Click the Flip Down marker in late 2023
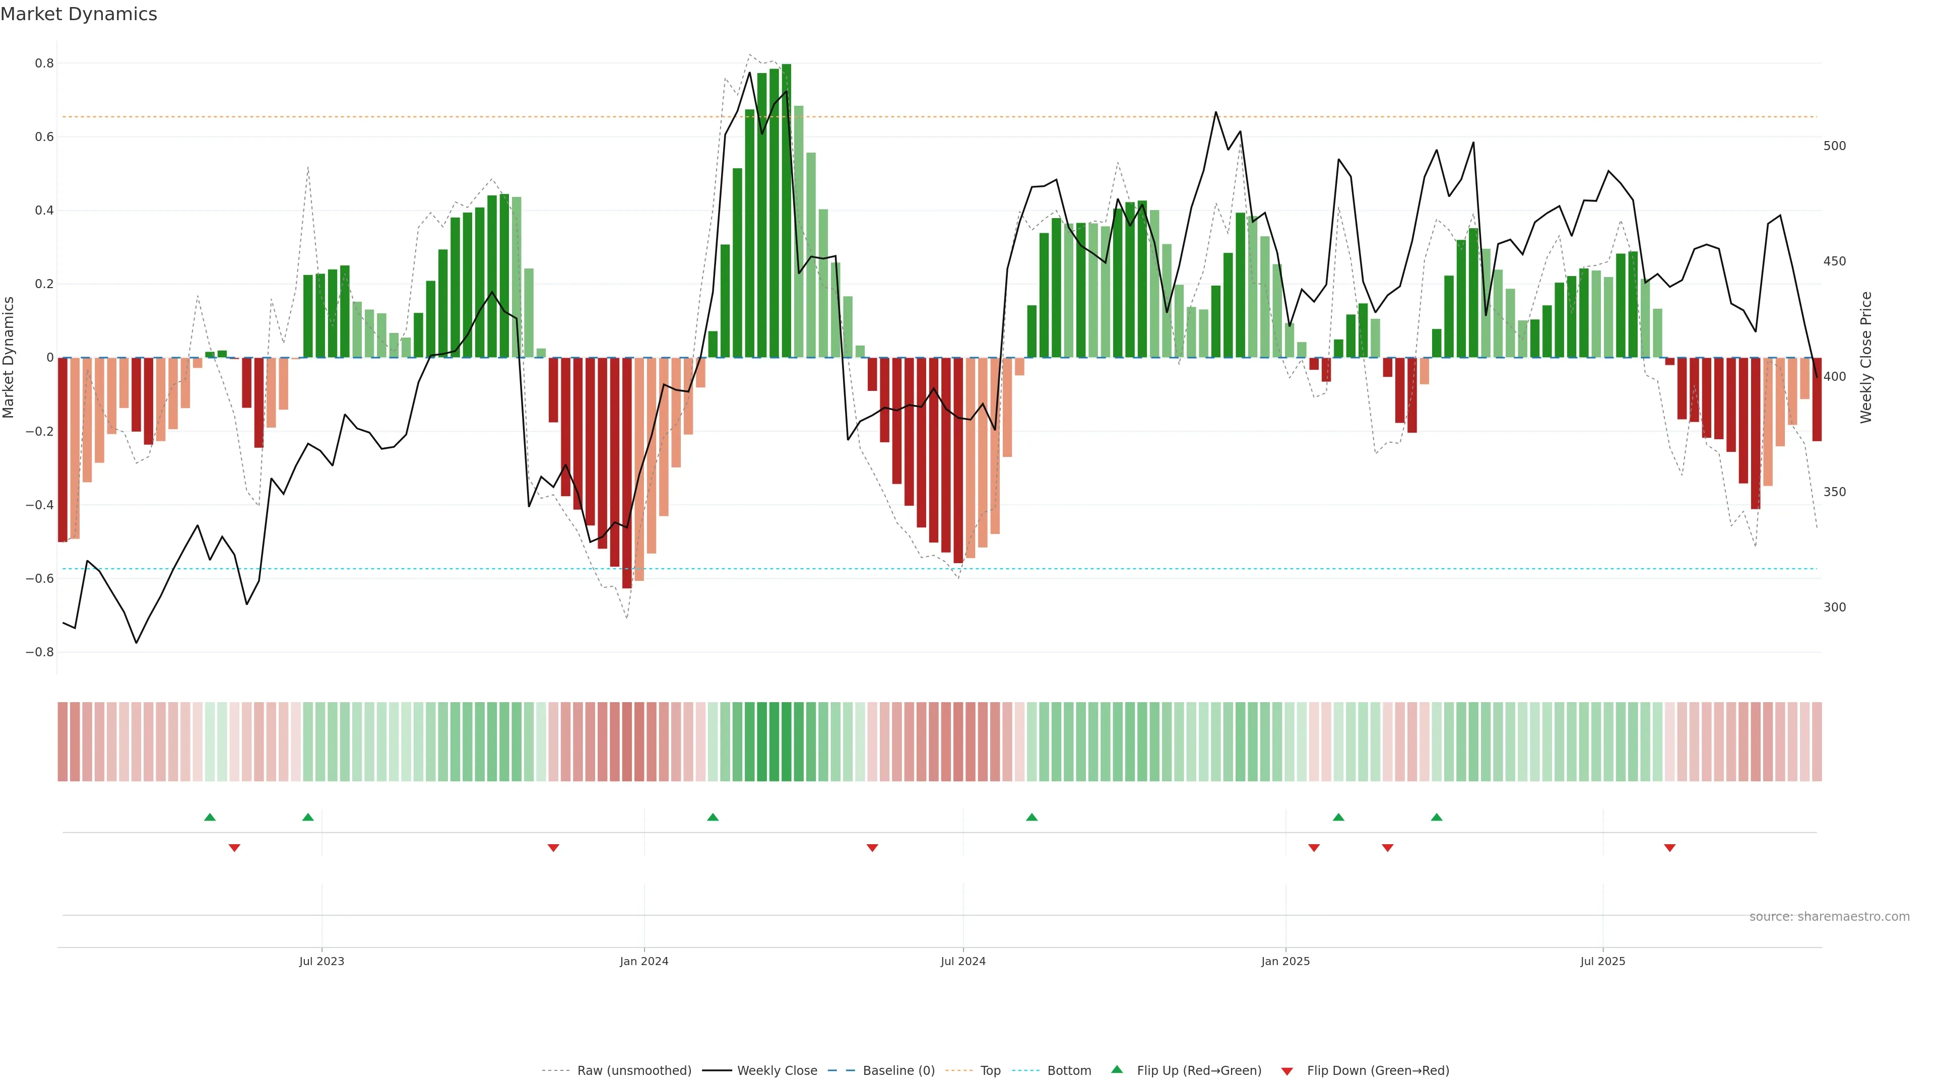This screenshot has height=1088, width=1935. click(554, 848)
